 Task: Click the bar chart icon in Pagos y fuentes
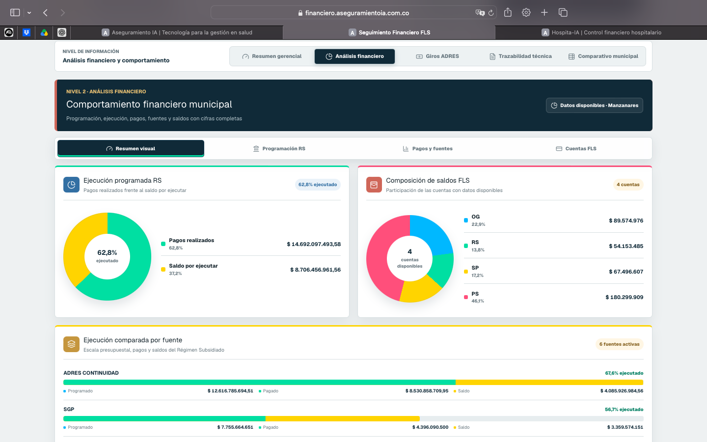406,148
